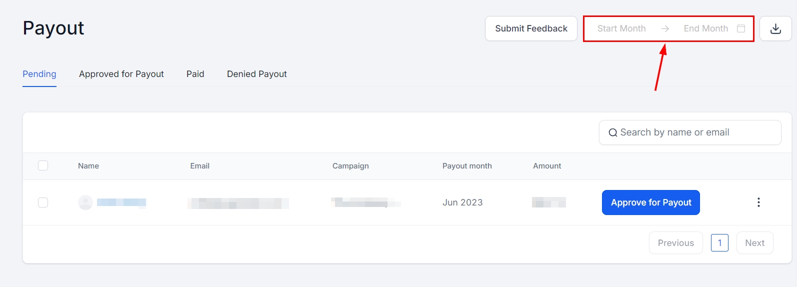Image resolution: width=797 pixels, height=287 pixels.
Task: Open the calendar icon in date range
Action: [741, 28]
